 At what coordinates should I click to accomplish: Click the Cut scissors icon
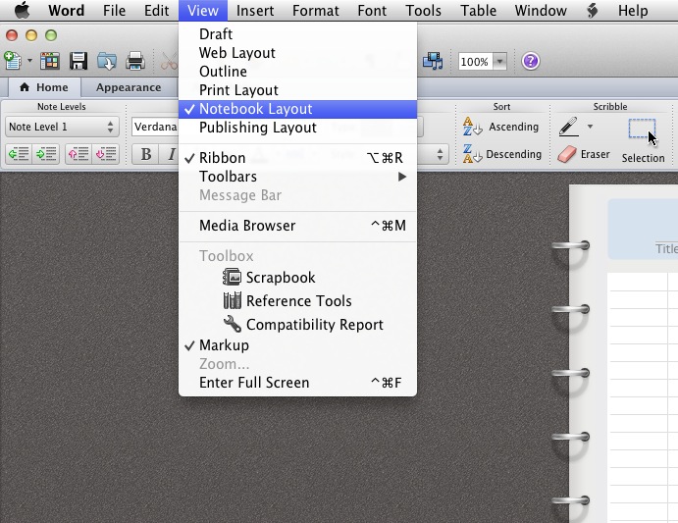tap(169, 61)
